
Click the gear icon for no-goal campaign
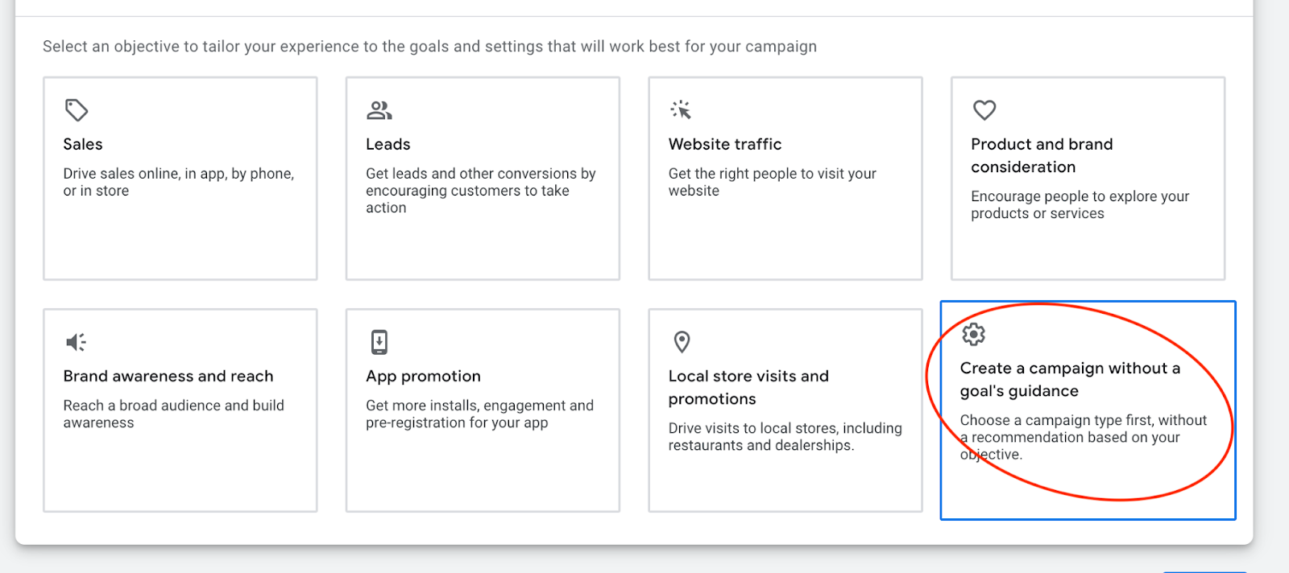point(973,334)
